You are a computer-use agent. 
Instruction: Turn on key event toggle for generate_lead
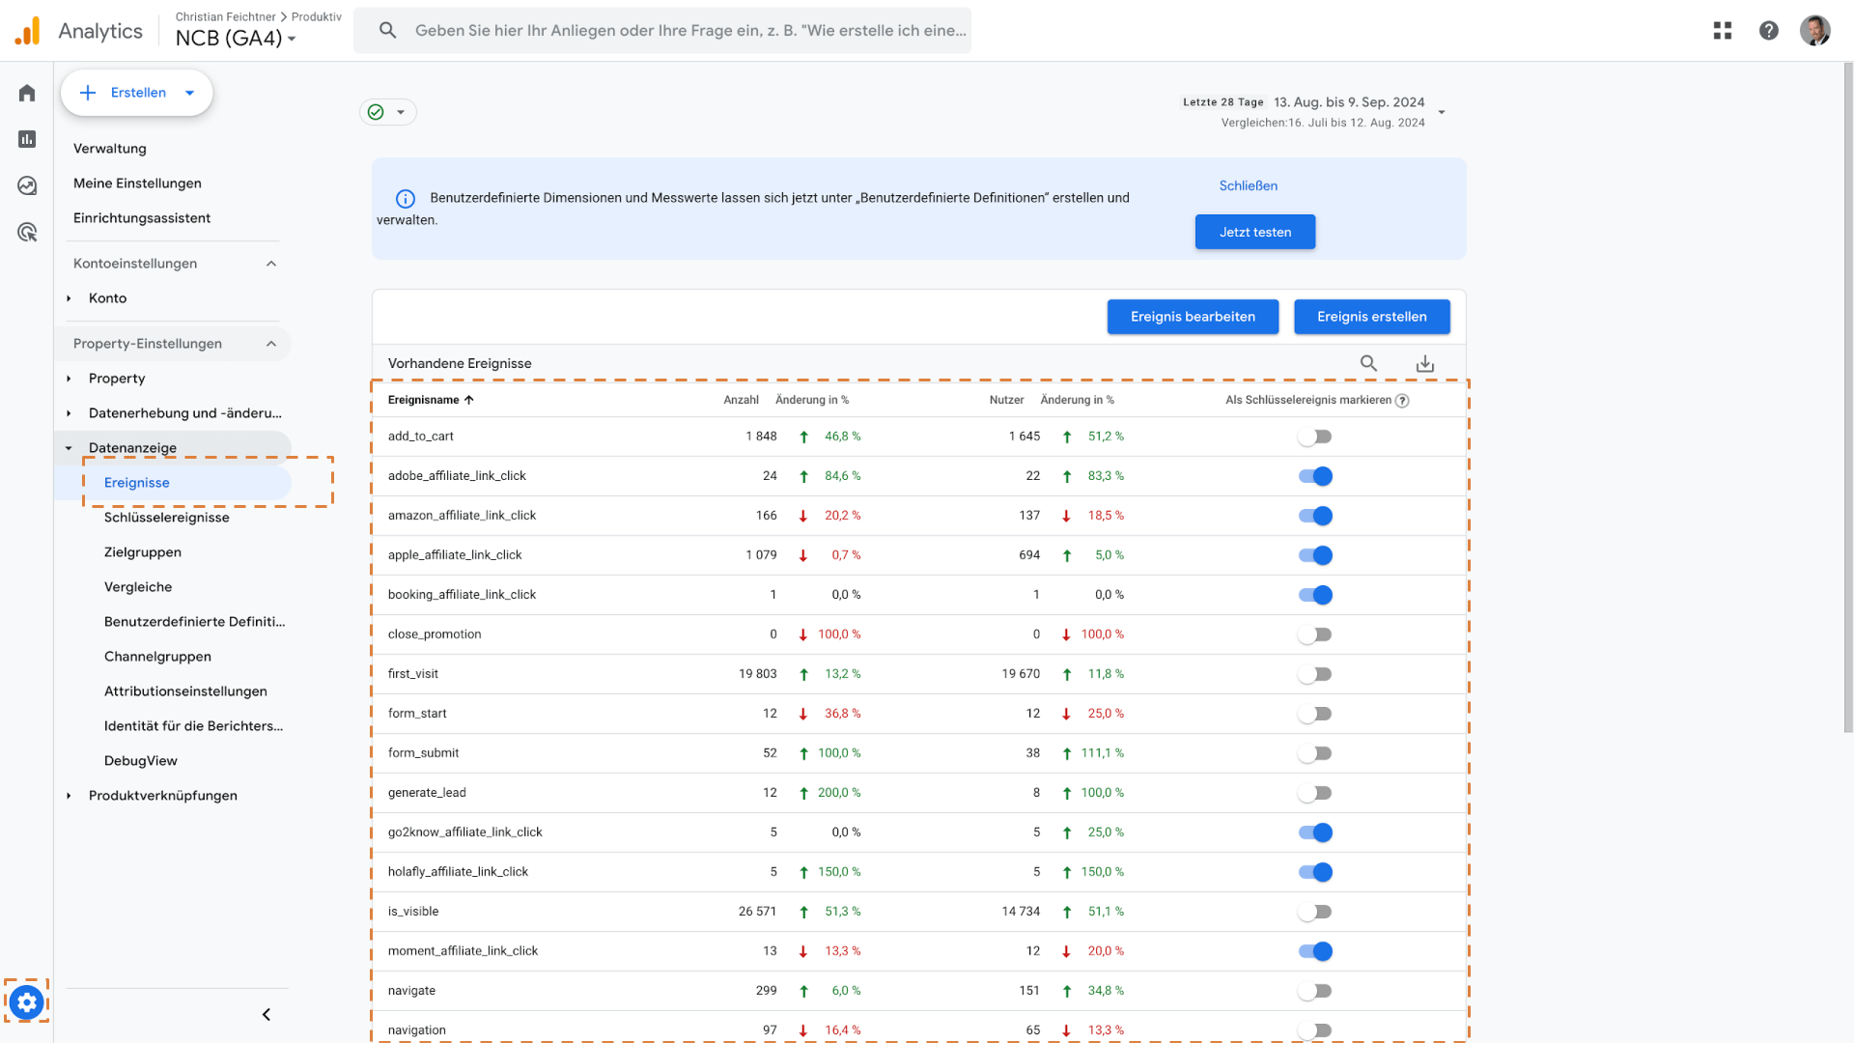click(x=1314, y=793)
